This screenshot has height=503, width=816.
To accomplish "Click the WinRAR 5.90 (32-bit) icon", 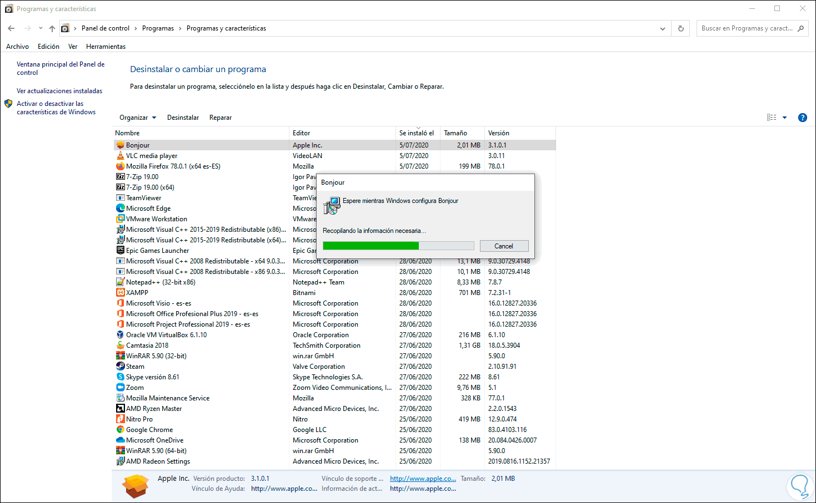I will (x=120, y=356).
